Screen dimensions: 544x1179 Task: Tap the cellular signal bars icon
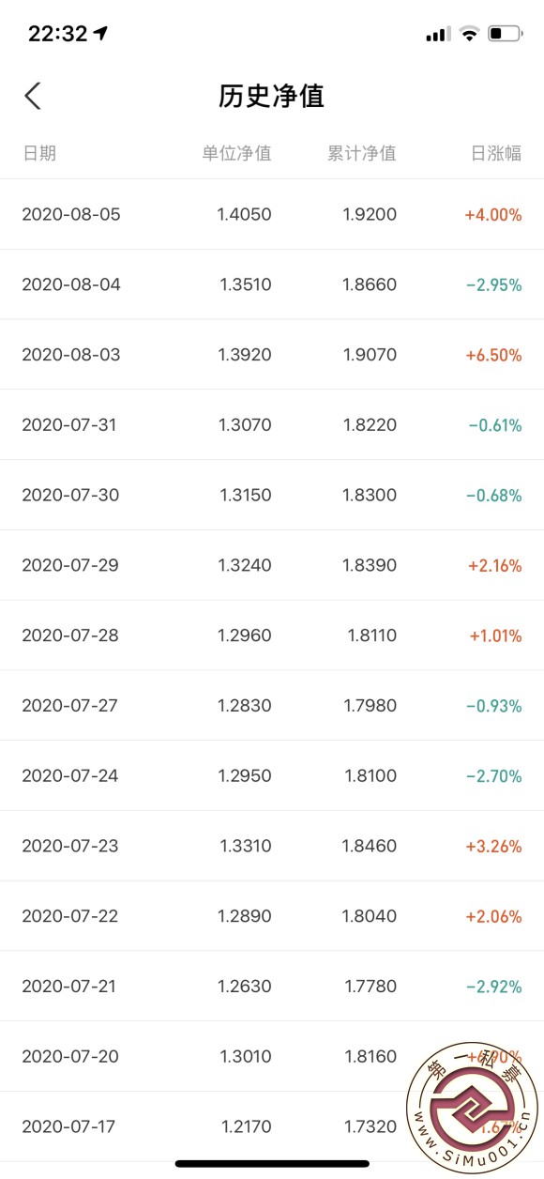click(x=438, y=35)
